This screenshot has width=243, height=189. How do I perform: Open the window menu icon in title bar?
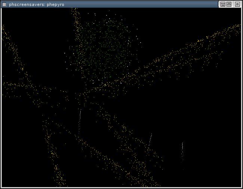click(4, 4)
